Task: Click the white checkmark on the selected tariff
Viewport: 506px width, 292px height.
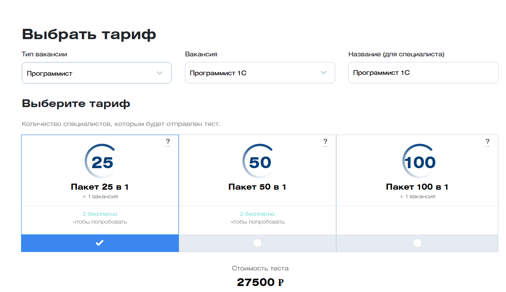Action: [100, 243]
